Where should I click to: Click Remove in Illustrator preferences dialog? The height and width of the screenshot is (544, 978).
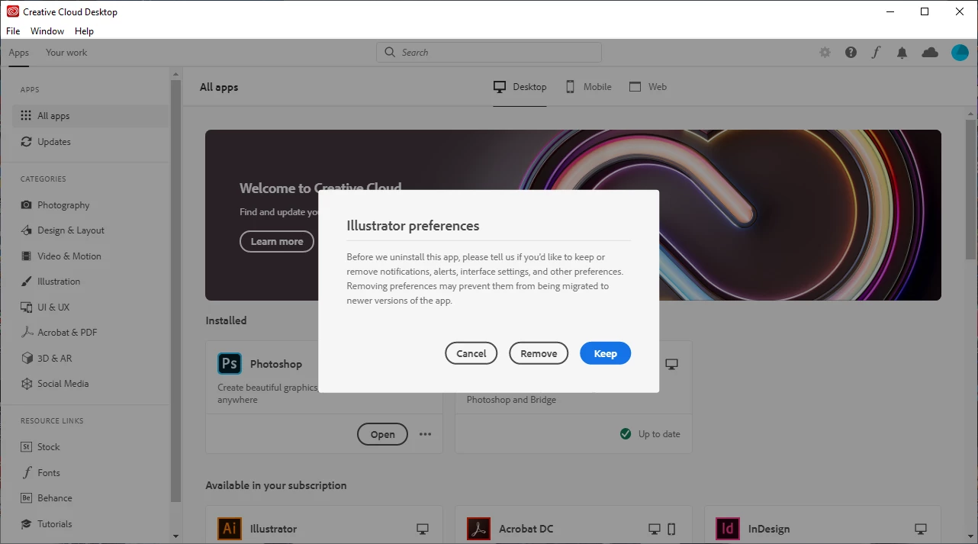[x=539, y=353]
